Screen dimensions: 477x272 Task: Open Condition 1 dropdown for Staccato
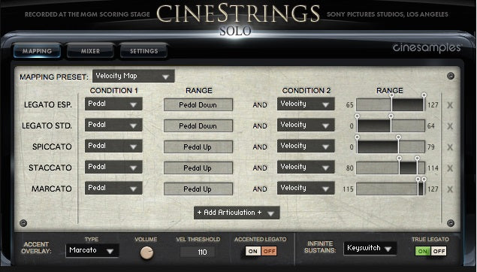pyautogui.click(x=113, y=167)
